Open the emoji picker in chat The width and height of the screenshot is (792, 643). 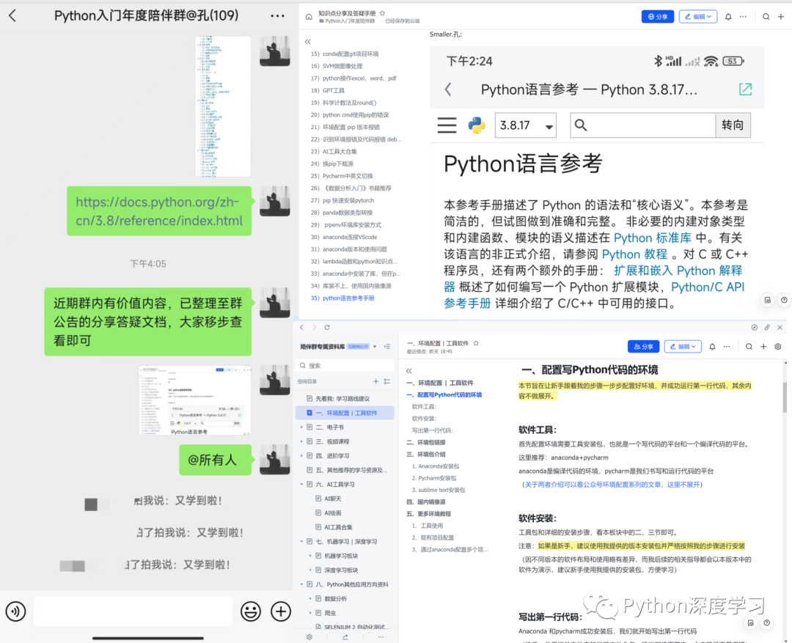point(251,611)
